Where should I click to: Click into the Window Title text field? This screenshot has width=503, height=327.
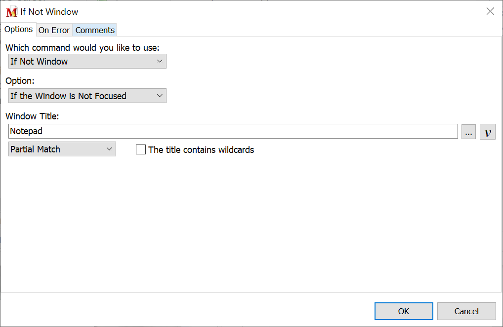[233, 131]
